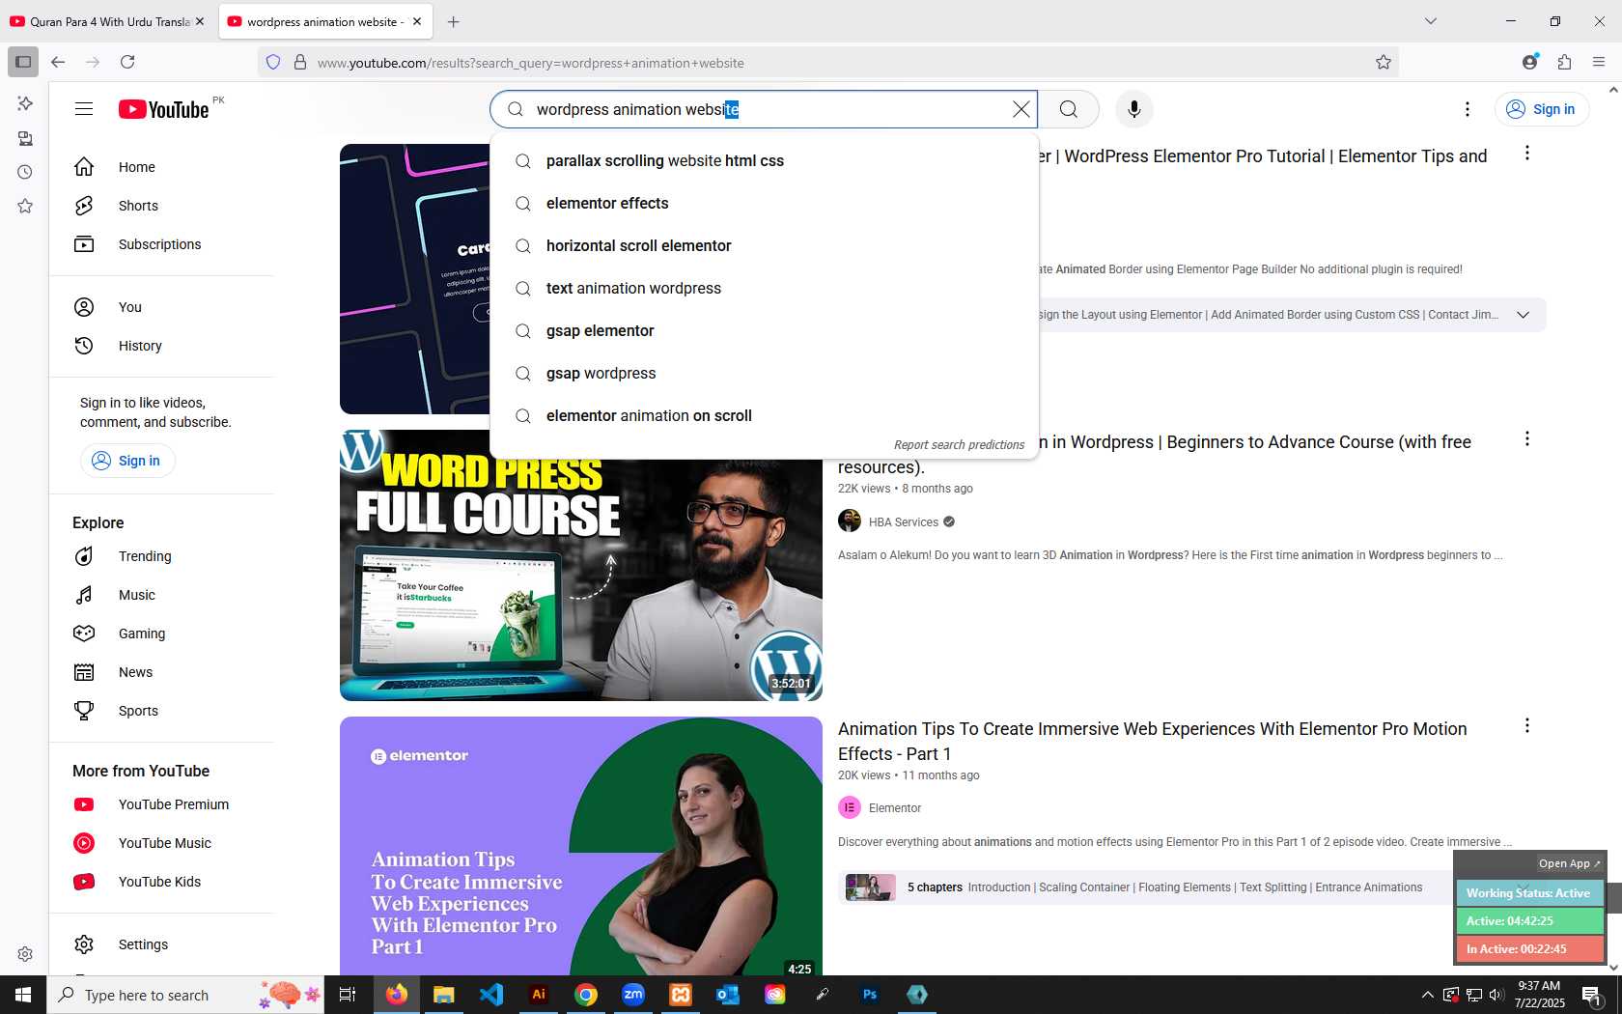List all tabs dropdown arrow
The image size is (1622, 1014).
point(1431,21)
